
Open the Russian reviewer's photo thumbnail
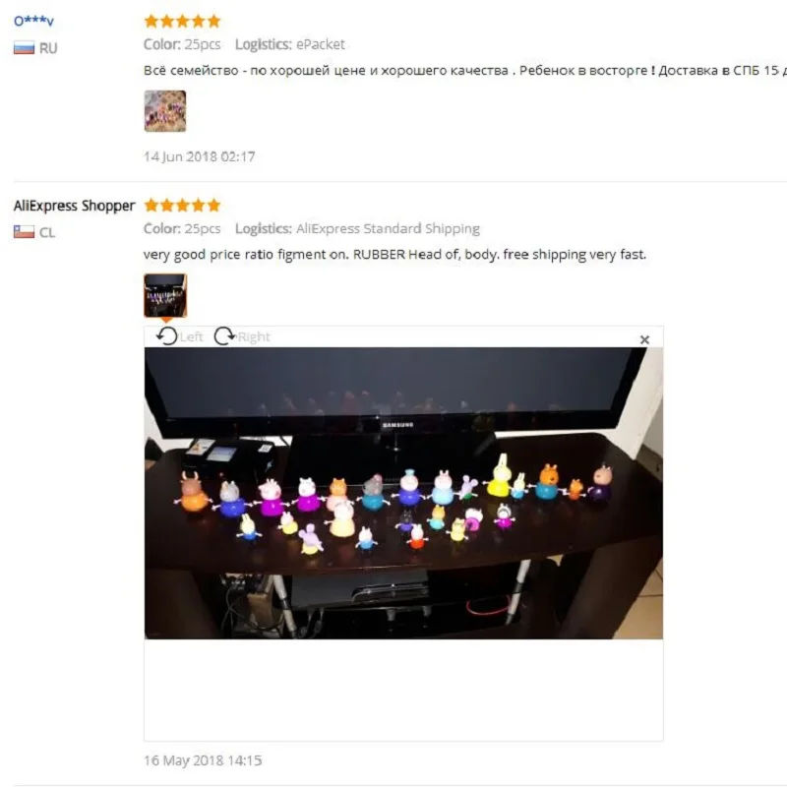[x=165, y=111]
